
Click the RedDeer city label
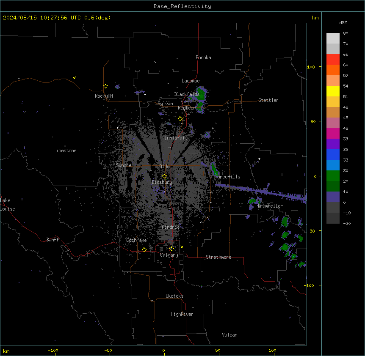pyautogui.click(x=186, y=108)
